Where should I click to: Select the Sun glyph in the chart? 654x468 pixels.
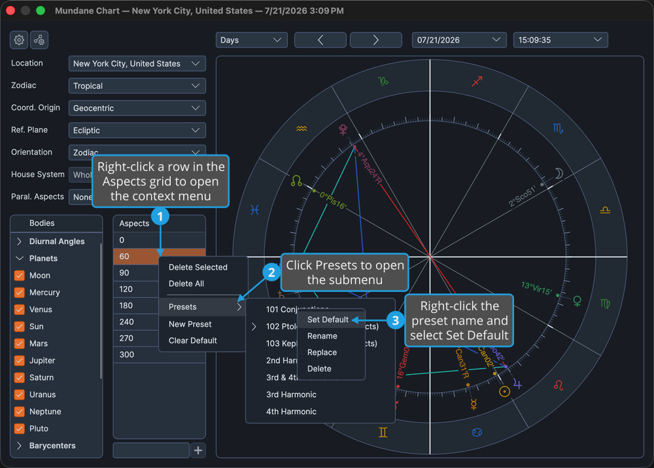click(x=505, y=391)
